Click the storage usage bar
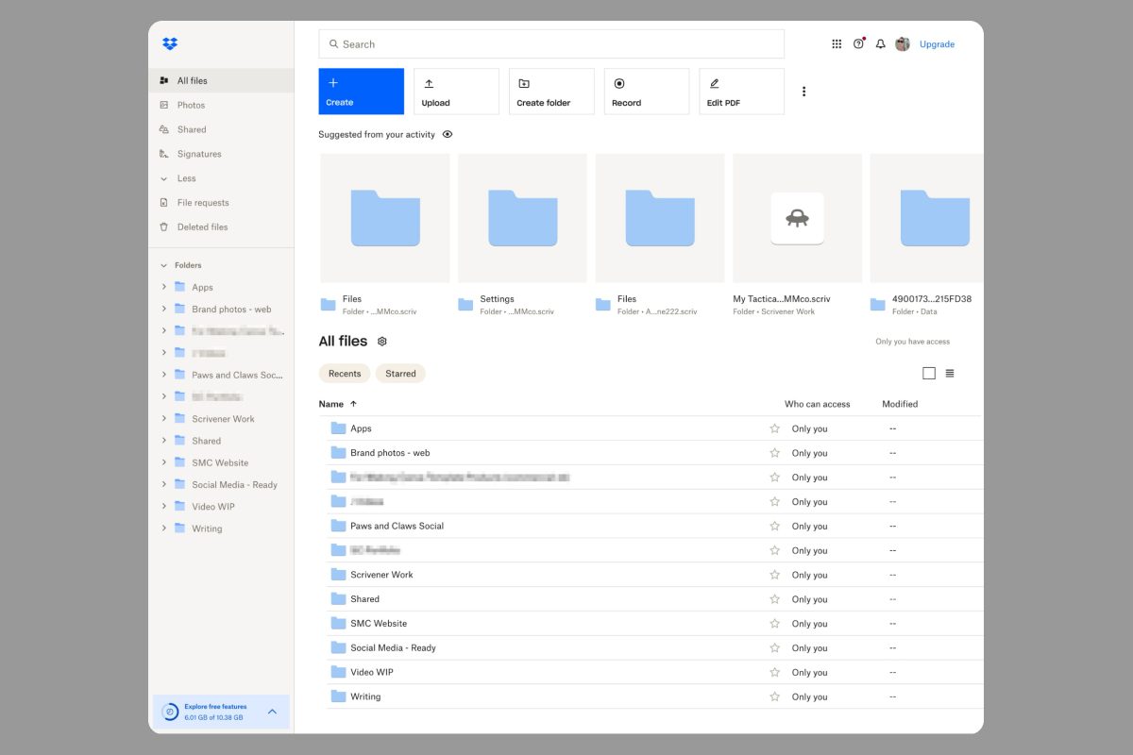1133x755 pixels. click(x=215, y=717)
